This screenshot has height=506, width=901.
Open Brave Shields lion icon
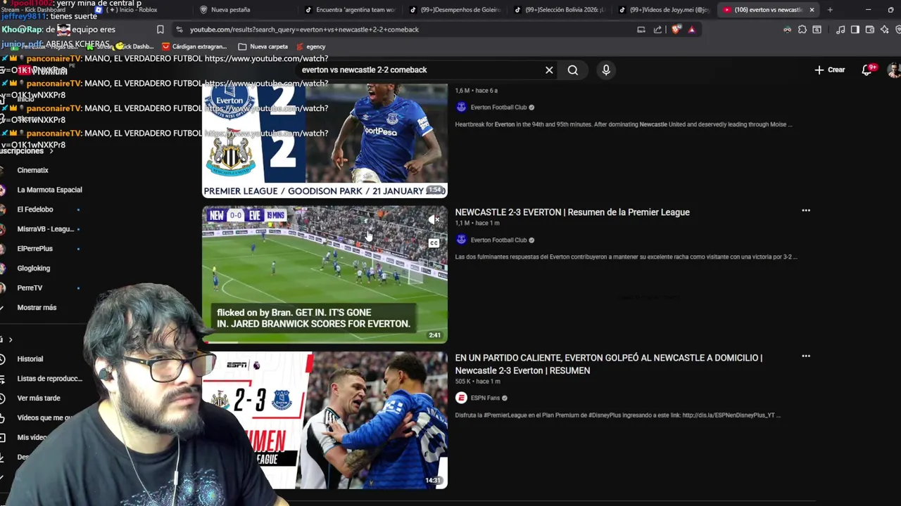(676, 30)
